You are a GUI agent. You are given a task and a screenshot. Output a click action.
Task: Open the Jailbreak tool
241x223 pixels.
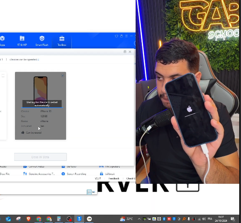coord(107,174)
